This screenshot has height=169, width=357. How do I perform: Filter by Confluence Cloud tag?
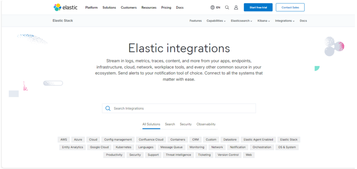tap(151, 140)
